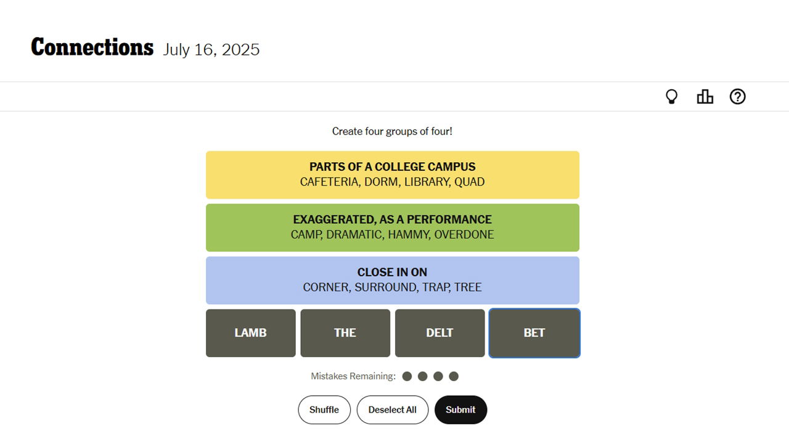This screenshot has width=789, height=444.
Task: Select the LAMB word tile
Action: point(251,333)
